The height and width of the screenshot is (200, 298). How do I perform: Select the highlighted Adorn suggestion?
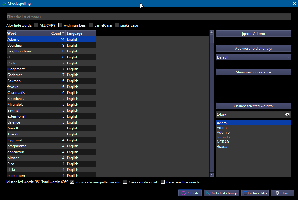pos(253,123)
